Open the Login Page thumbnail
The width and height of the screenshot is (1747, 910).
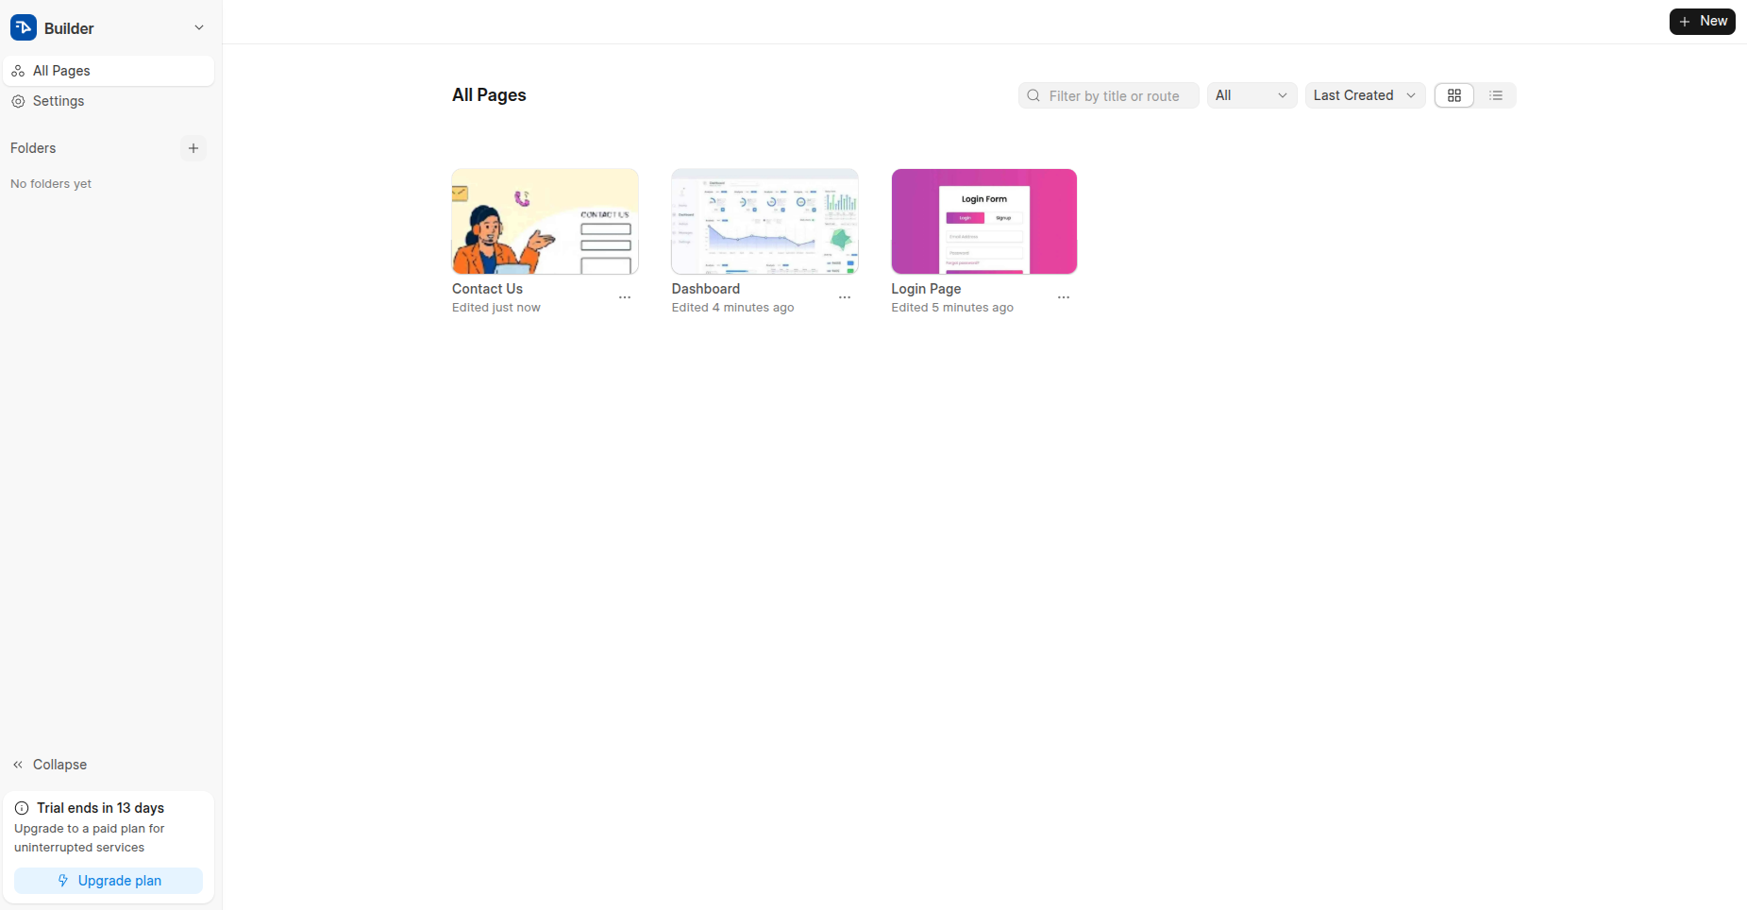(x=983, y=222)
